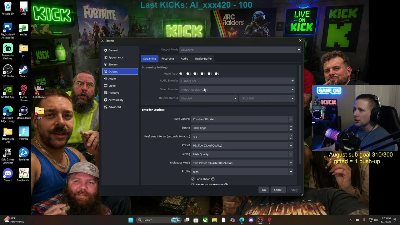
Task: Open Microsoft Store from the taskbar
Action: coord(196,220)
